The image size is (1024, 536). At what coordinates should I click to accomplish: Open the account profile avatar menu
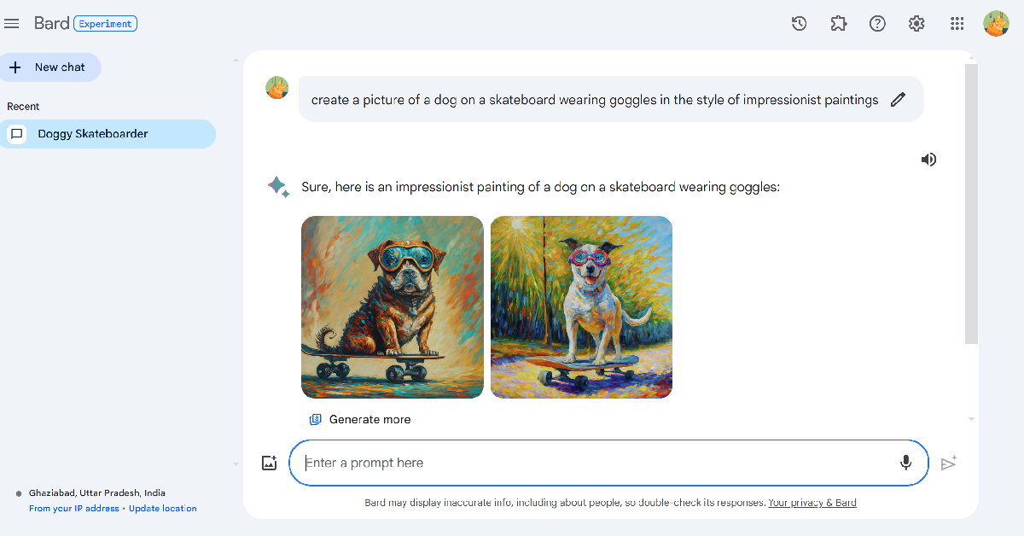click(996, 24)
